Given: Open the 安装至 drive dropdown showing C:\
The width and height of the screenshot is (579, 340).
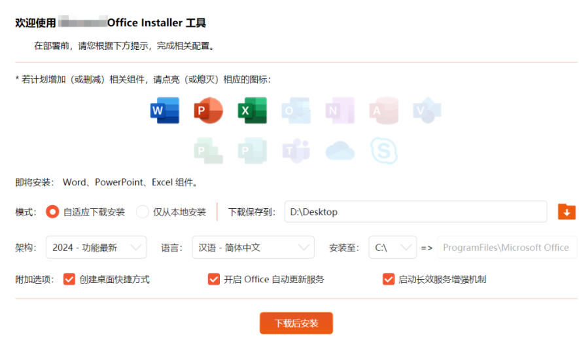Looking at the screenshot, I should coord(393,247).
